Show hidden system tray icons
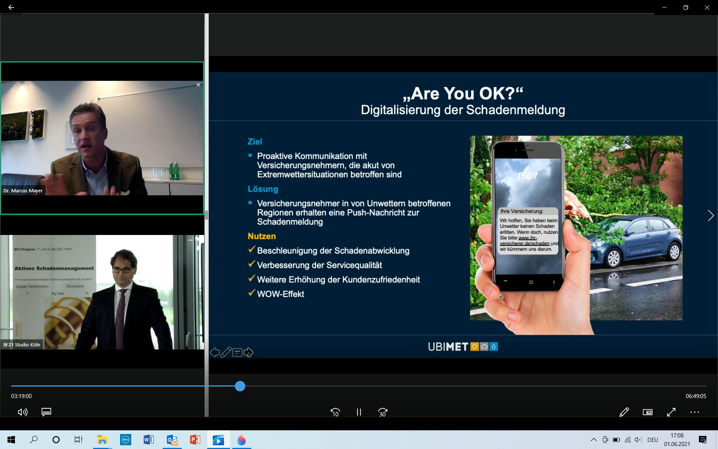Screen dimensions: 718x449 tap(593, 440)
